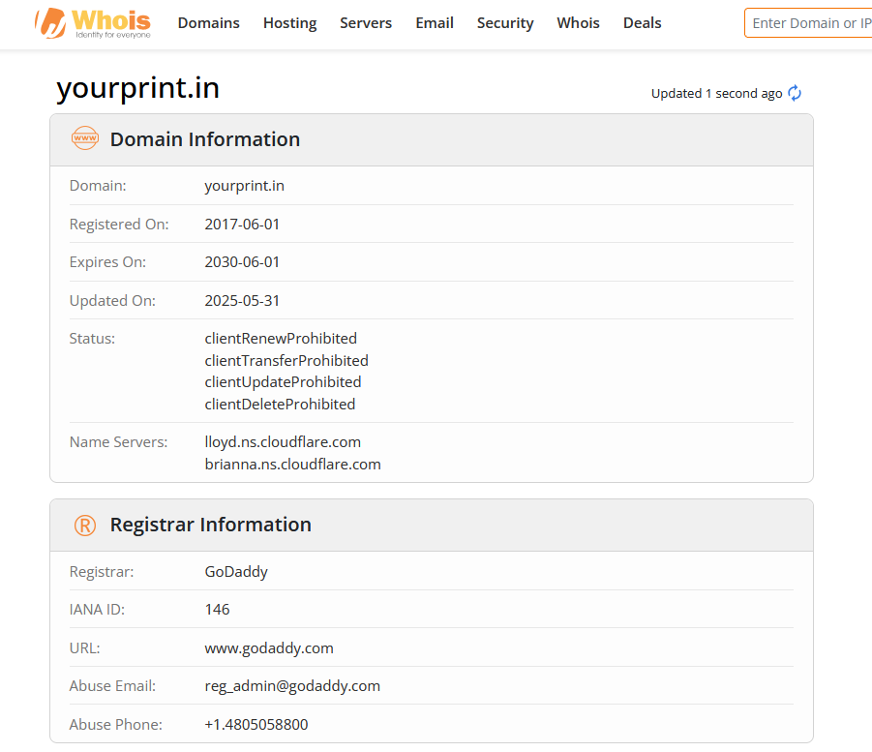Viewport: 872px width, 752px height.
Task: Click the R icon in Registrar Information
Action: pos(85,526)
